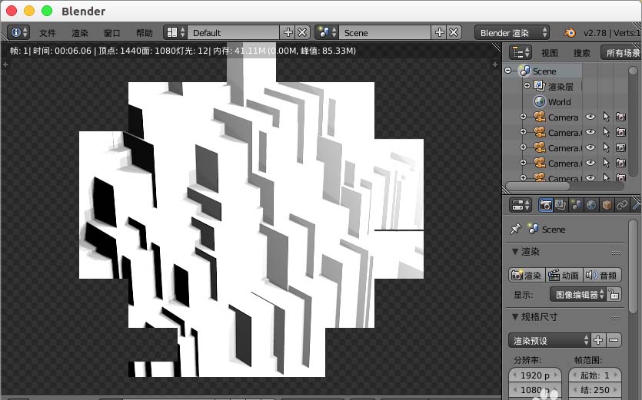
Task: Toggle selectability arrow for first Camera
Action: (606, 117)
